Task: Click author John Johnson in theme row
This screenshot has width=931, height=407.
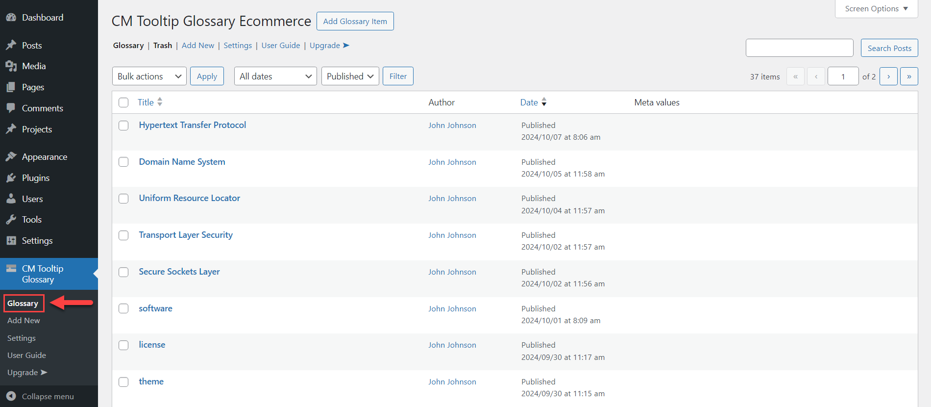Action: pyautogui.click(x=452, y=382)
